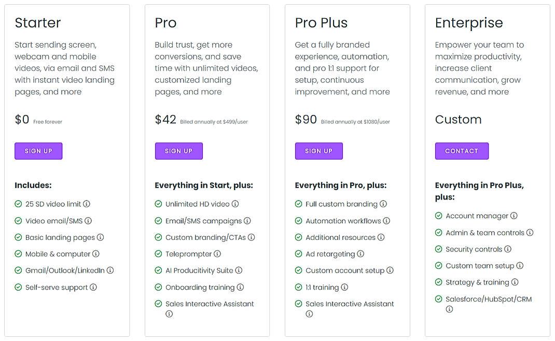
Task: Click green checkmark beside 25 SD video limit
Action: [18, 204]
